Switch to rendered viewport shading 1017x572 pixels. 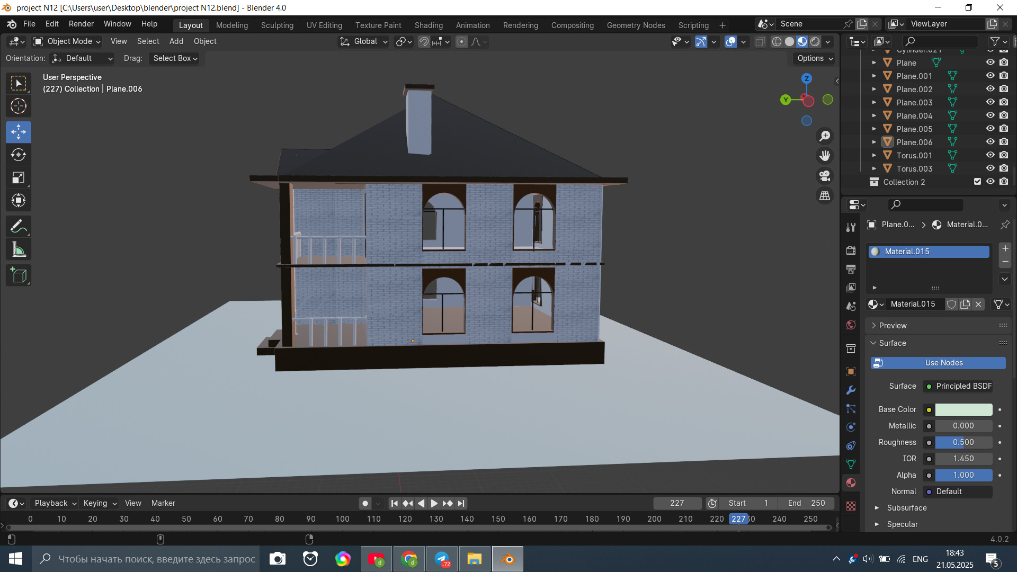pyautogui.click(x=815, y=42)
